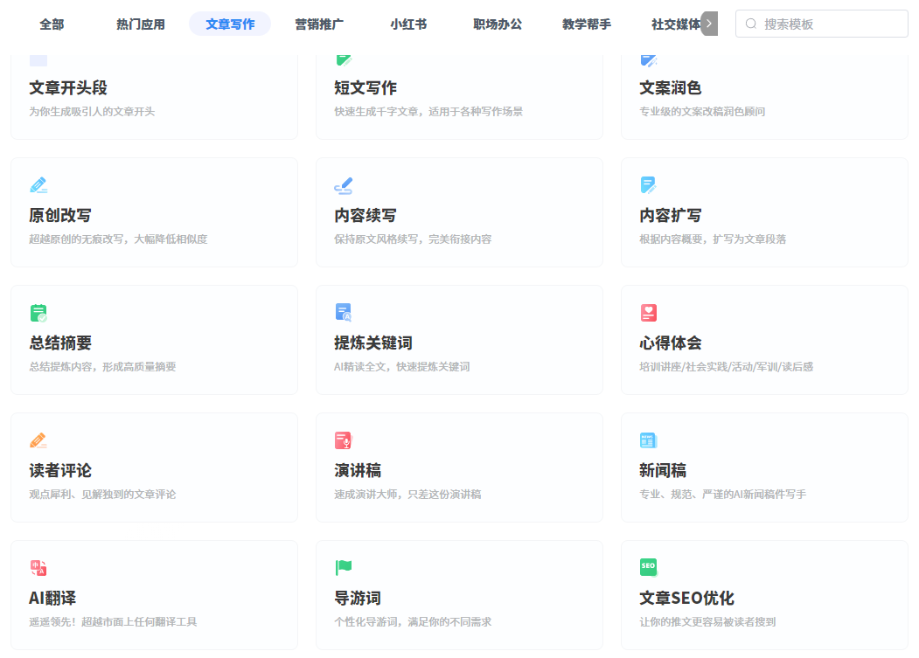Click description 观点犀利、见解独到的文章评论
919x658 pixels.
coord(102,495)
